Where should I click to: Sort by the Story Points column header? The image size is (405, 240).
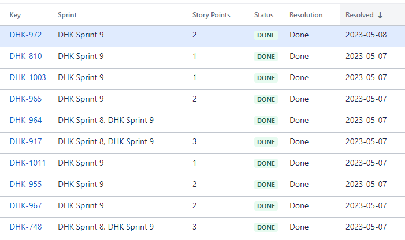click(x=211, y=15)
